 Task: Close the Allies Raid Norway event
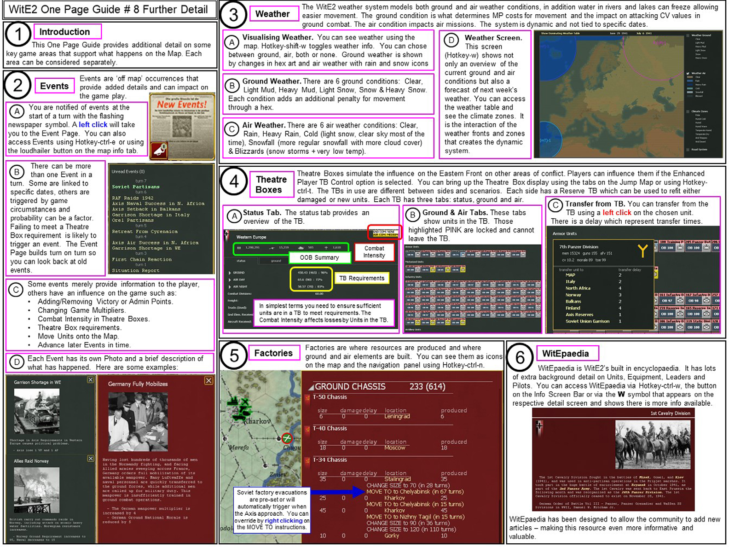(91, 459)
